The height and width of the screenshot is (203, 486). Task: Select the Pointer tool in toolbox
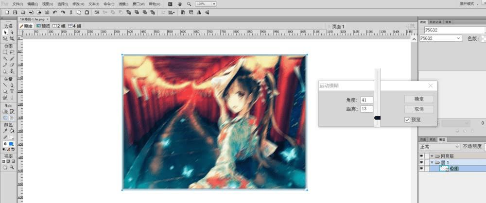point(5,32)
